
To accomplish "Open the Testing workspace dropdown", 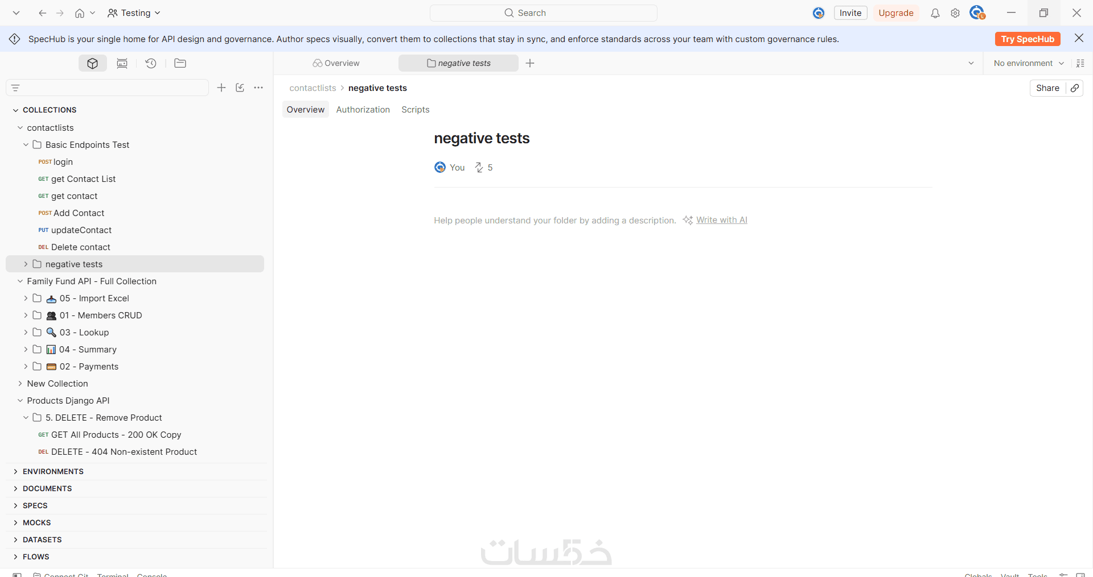I will click(134, 13).
